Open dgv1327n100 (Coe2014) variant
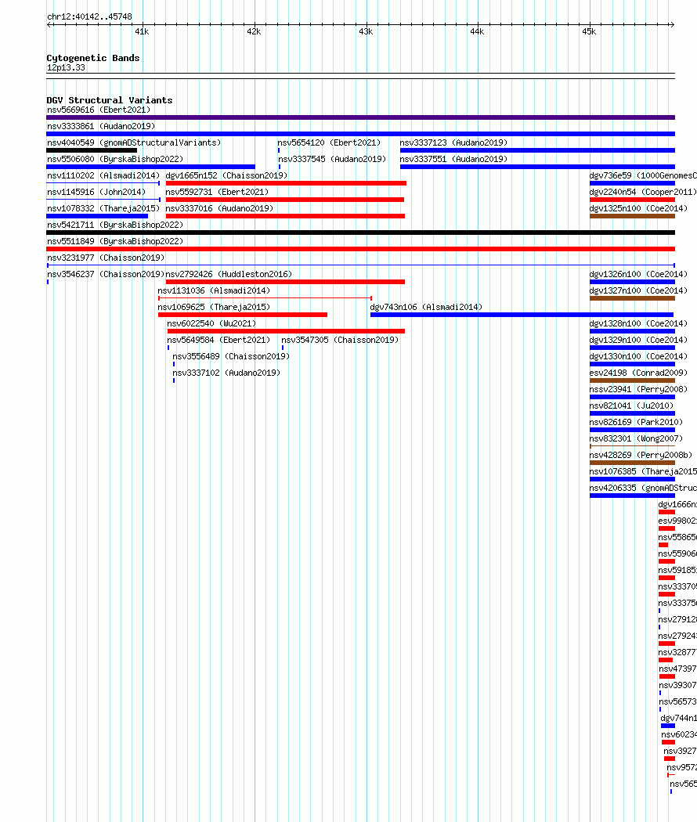The height and width of the screenshot is (822, 697). coord(638,290)
